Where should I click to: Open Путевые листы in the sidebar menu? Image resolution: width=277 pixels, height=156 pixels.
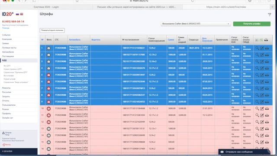tap(9, 48)
